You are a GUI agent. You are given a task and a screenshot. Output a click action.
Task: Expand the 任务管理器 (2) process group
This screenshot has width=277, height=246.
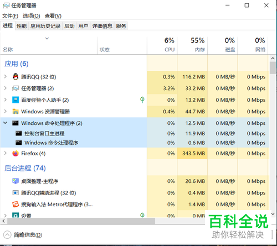6,88
